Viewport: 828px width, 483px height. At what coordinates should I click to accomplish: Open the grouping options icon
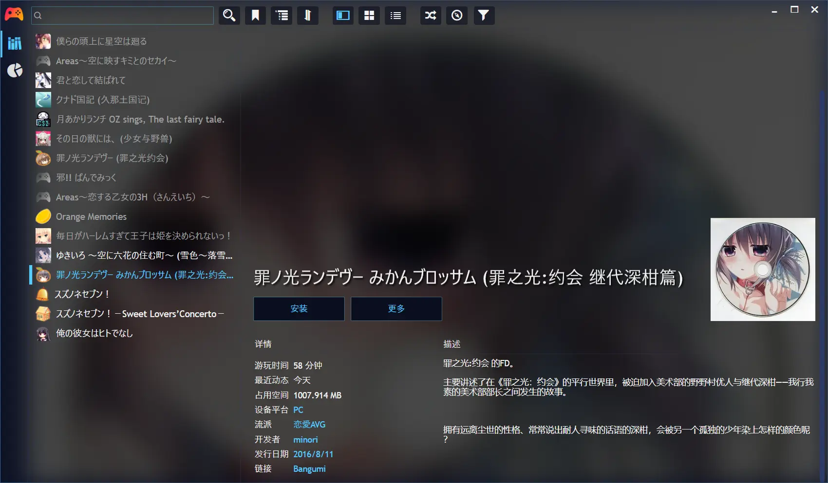pyautogui.click(x=282, y=16)
